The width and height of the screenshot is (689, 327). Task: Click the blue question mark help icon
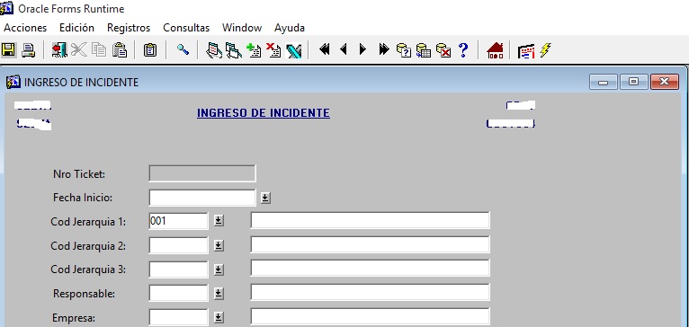pos(463,50)
